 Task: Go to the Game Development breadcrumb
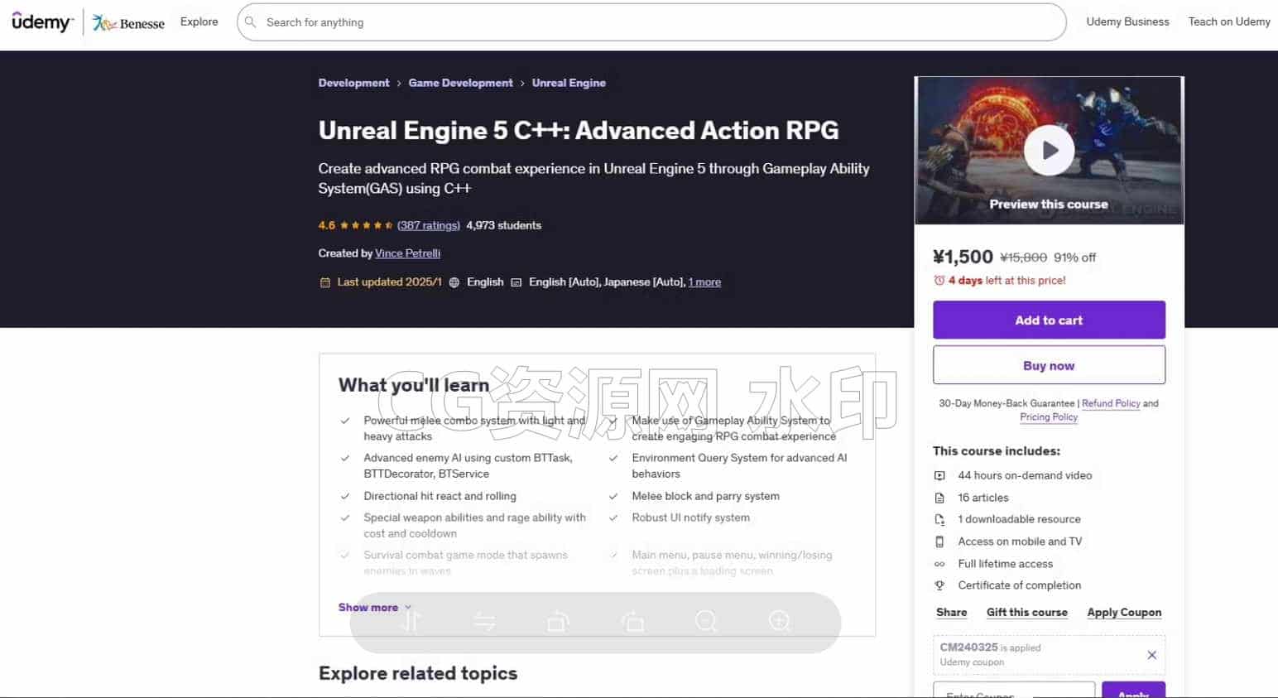(x=460, y=83)
